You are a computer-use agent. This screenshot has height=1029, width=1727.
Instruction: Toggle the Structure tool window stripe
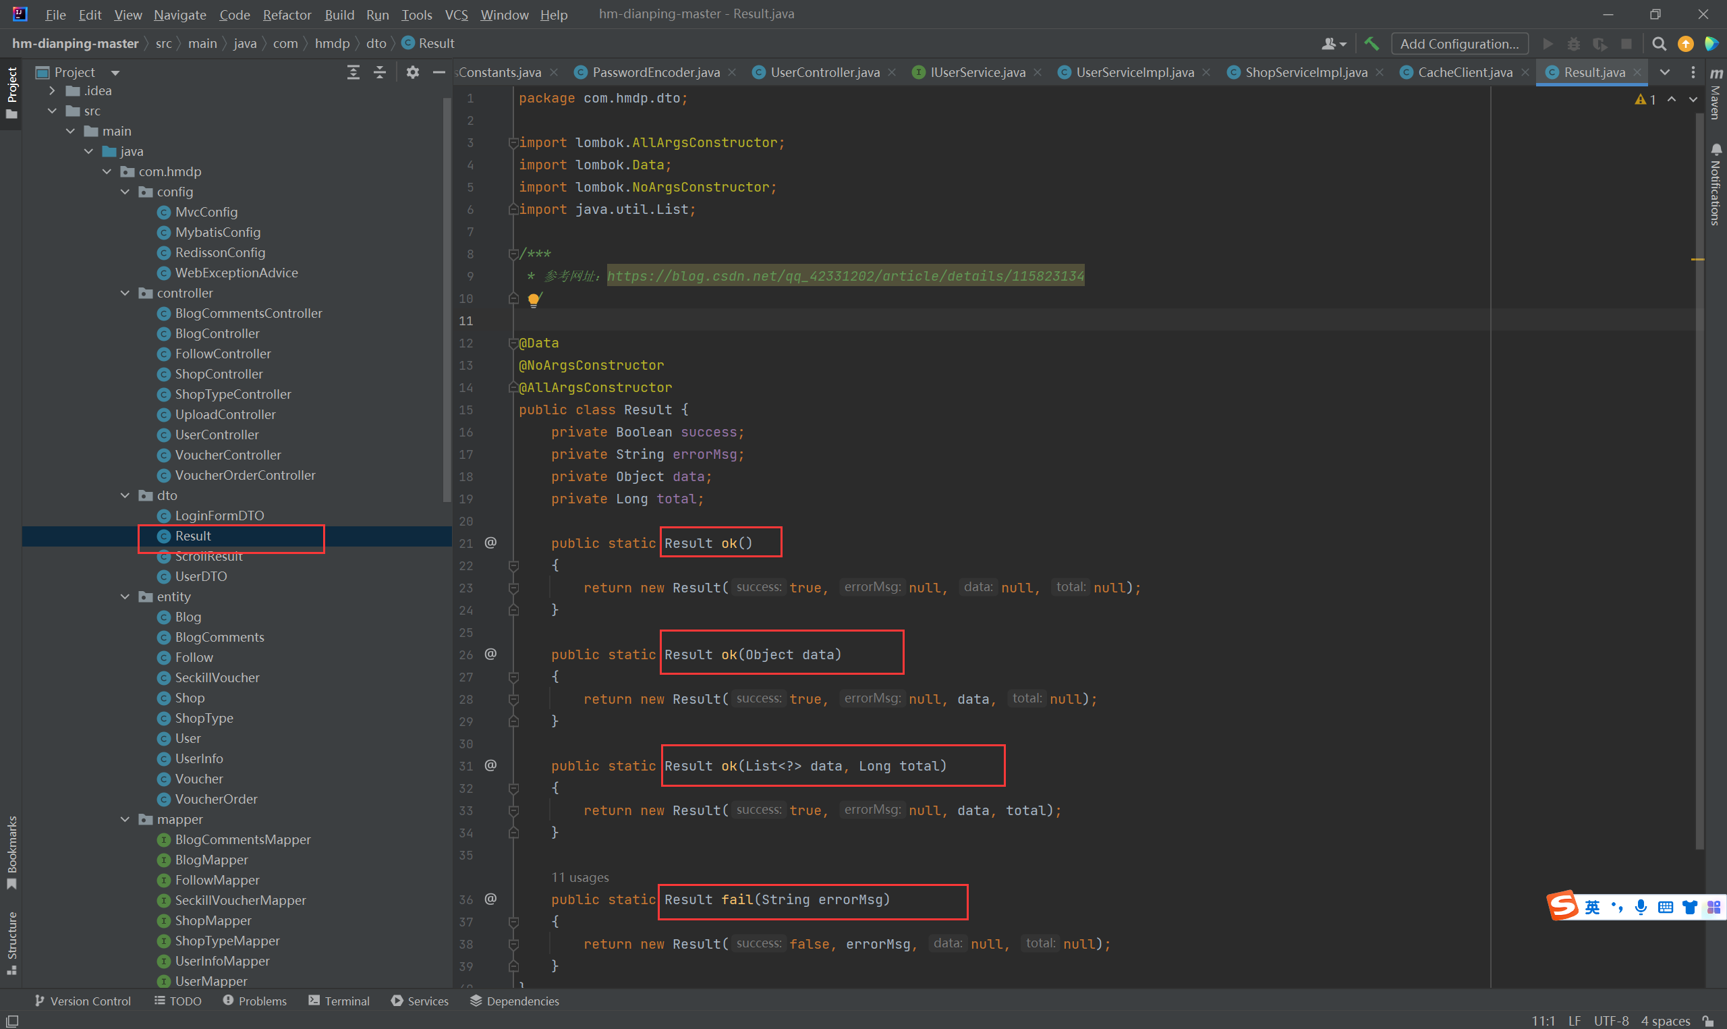coord(11,943)
